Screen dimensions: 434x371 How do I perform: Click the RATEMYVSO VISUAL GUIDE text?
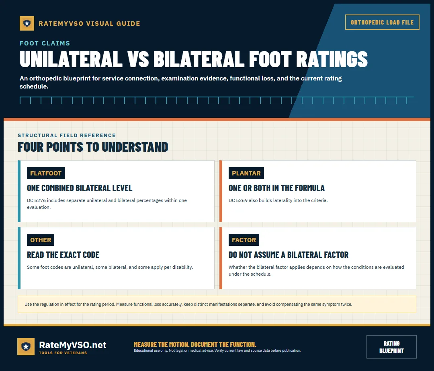pyautogui.click(x=89, y=24)
